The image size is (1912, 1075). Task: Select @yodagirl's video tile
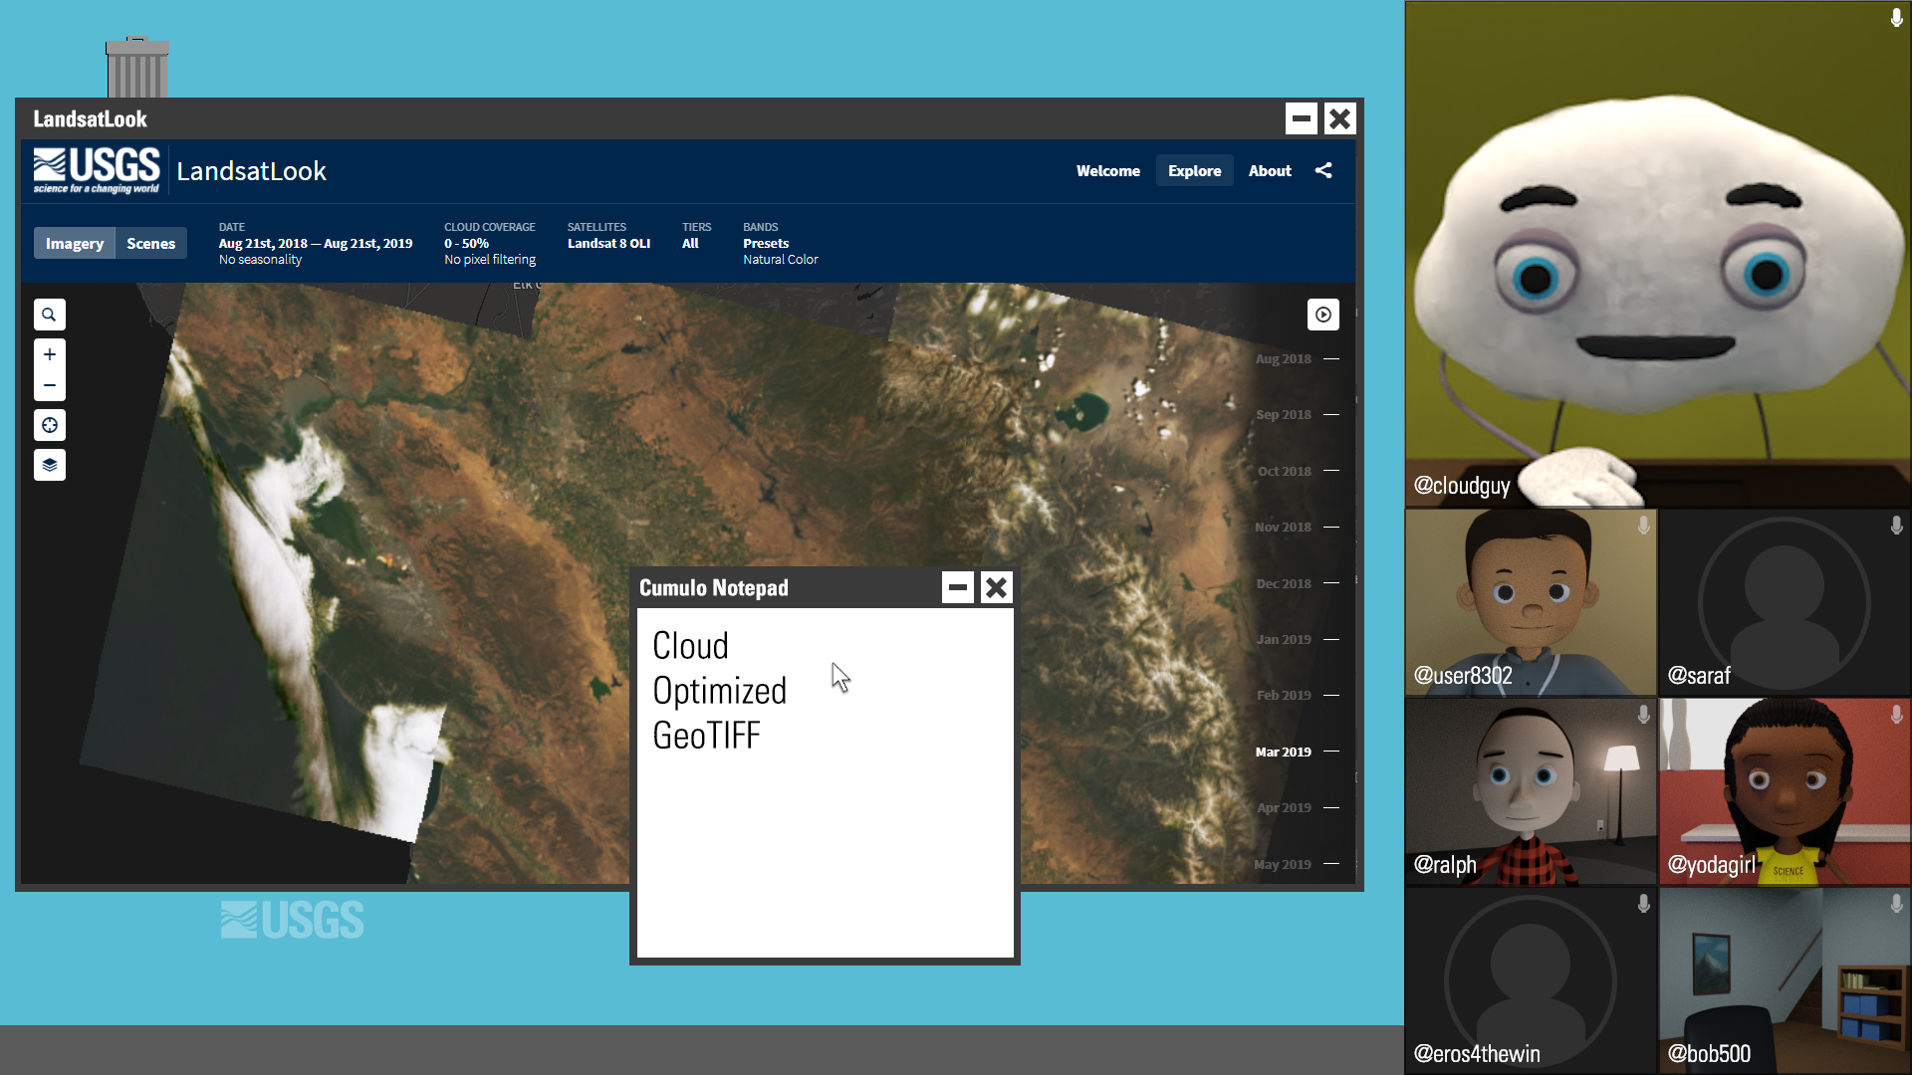[x=1785, y=791]
